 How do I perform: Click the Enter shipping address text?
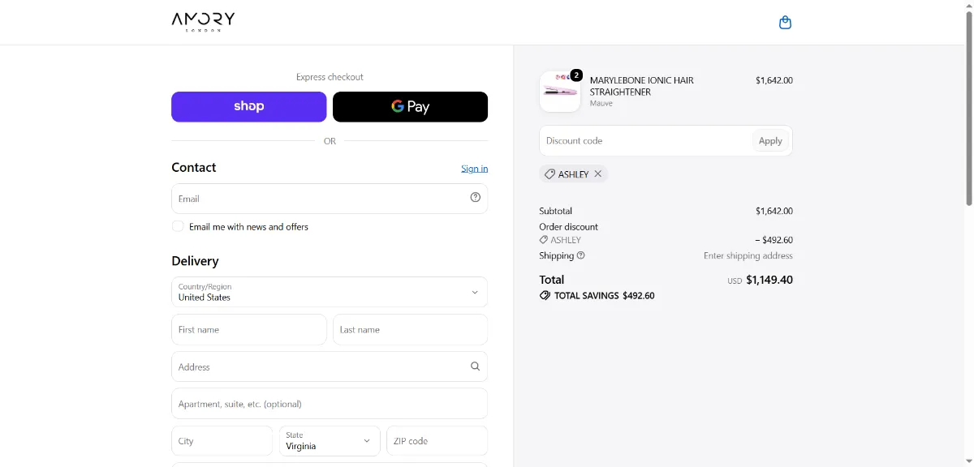point(748,255)
